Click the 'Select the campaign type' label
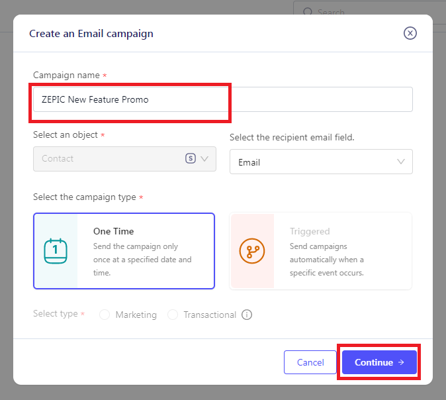The image size is (446, 400). (x=85, y=197)
